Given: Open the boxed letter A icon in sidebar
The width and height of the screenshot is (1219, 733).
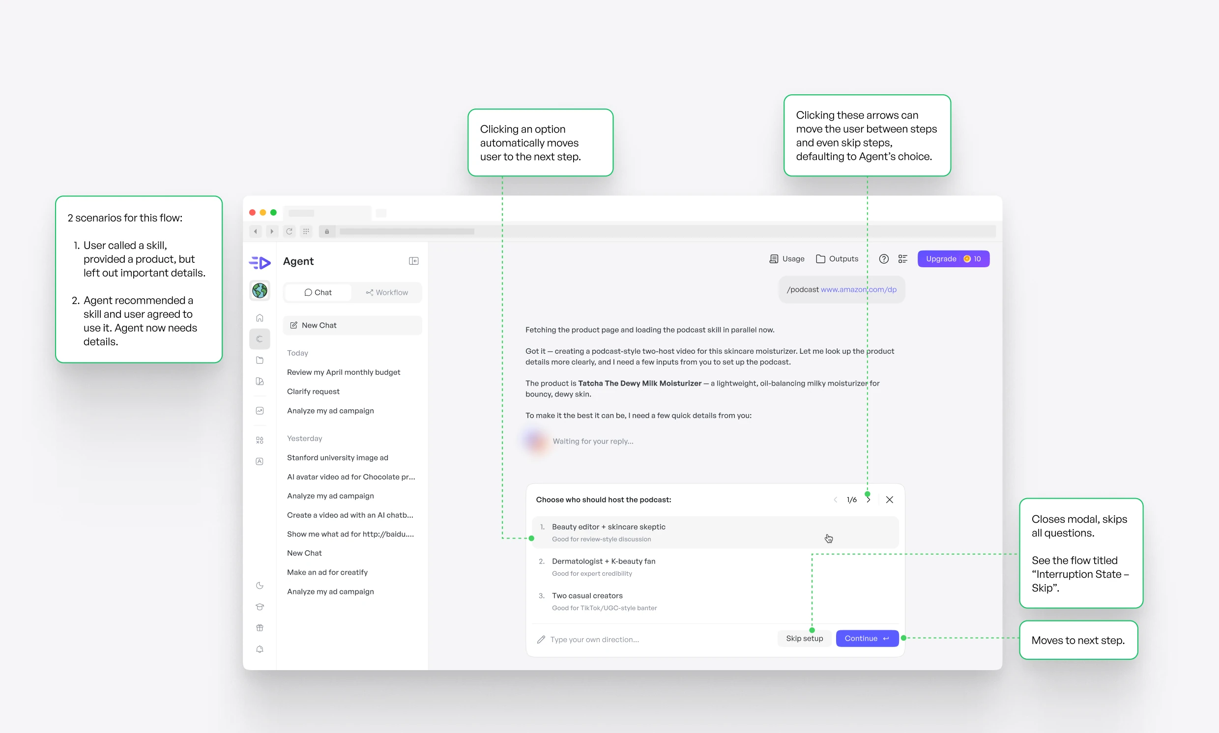Looking at the screenshot, I should 260,461.
